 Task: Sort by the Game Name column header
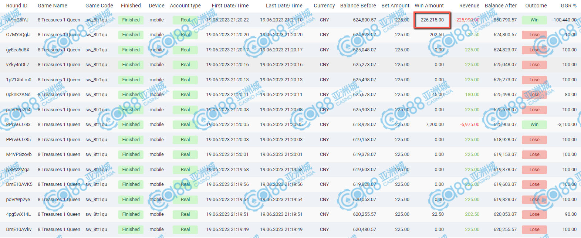[x=53, y=6]
